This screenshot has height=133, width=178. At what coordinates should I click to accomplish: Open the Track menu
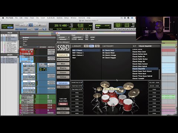click(32, 18)
